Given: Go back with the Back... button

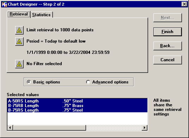Looking at the screenshot, I should [x=167, y=46].
